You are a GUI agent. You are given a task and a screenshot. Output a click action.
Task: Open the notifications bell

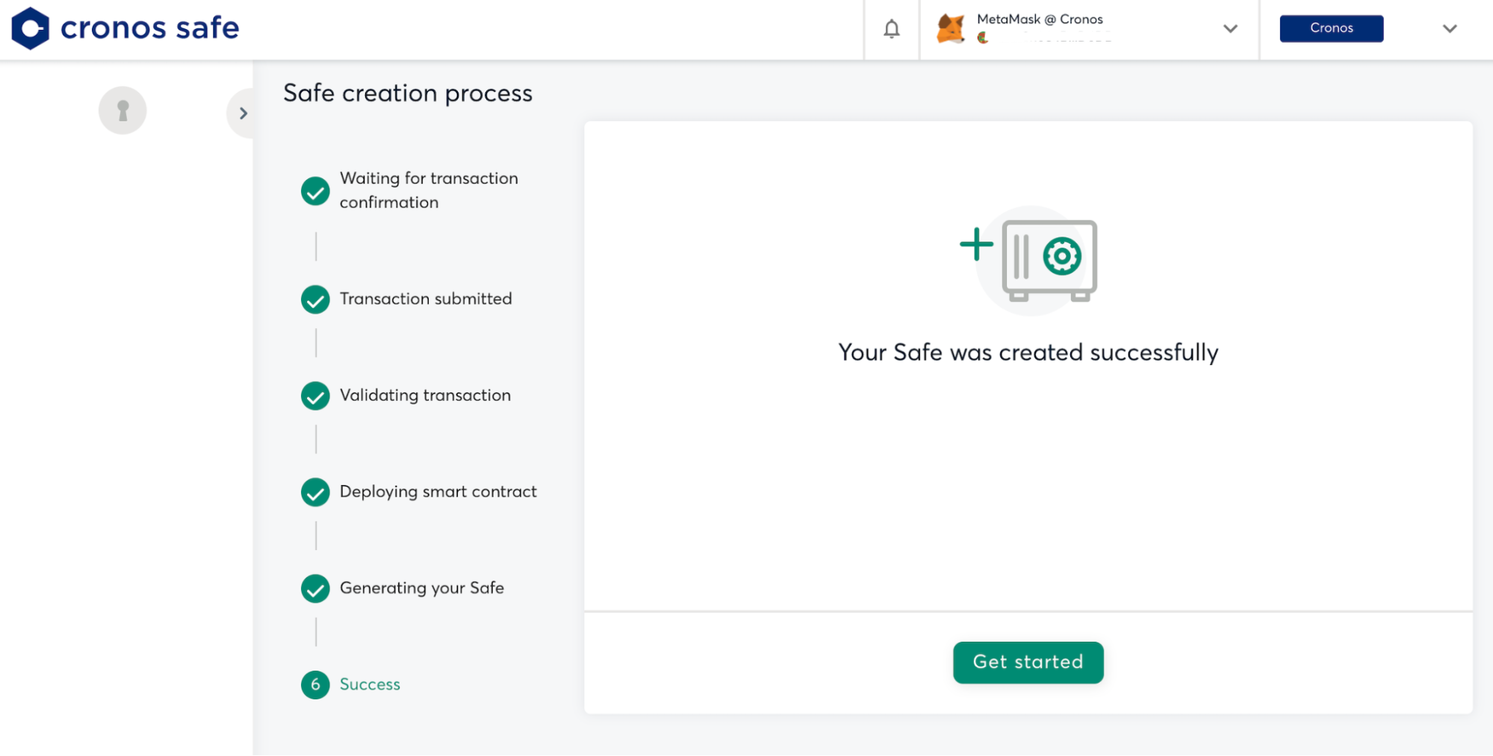pyautogui.click(x=891, y=29)
